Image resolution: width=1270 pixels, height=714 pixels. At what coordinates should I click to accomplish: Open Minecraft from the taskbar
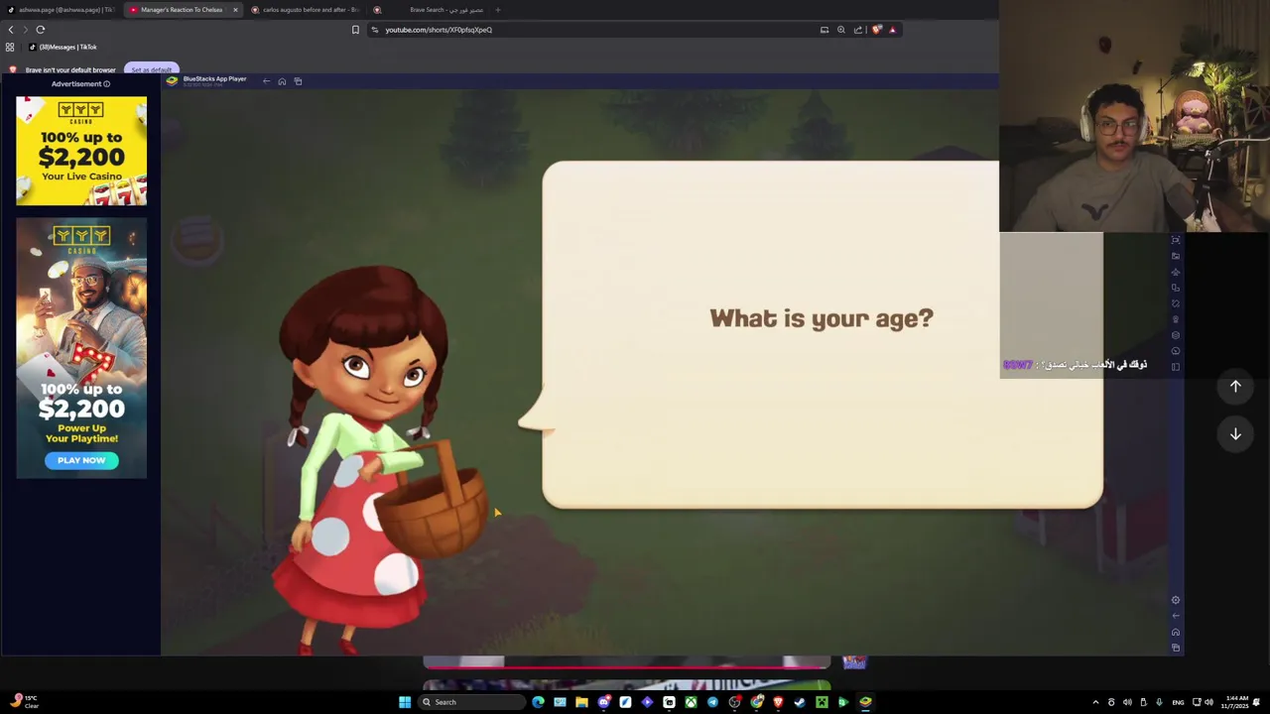point(822,702)
